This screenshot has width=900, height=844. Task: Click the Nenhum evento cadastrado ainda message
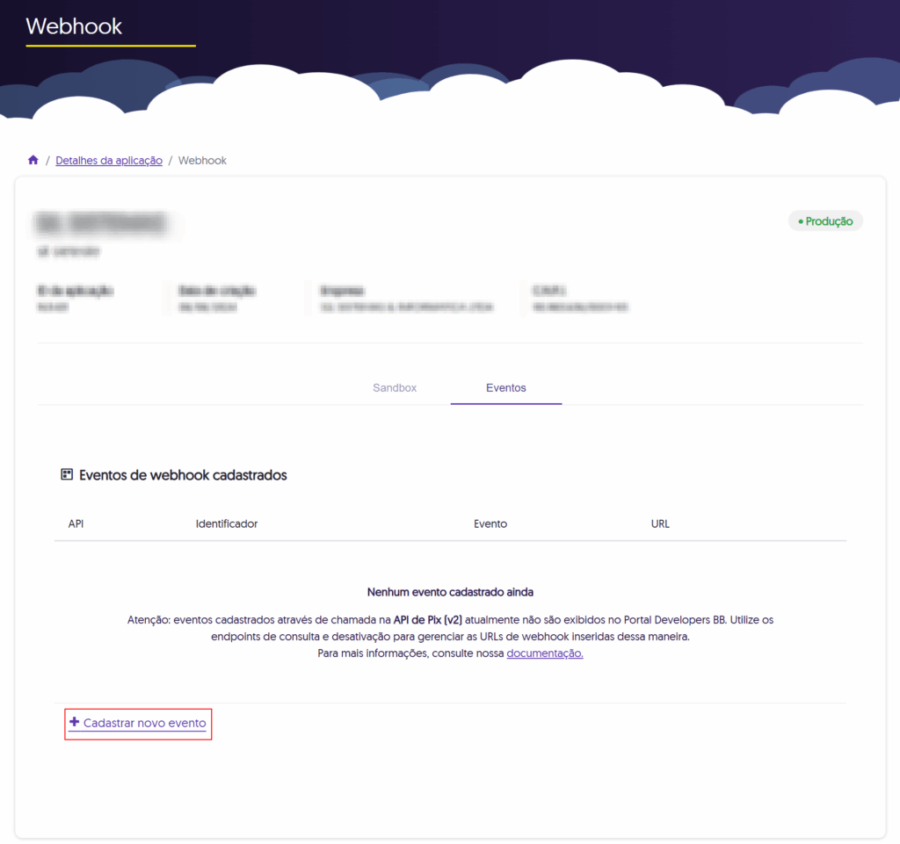[x=450, y=592]
